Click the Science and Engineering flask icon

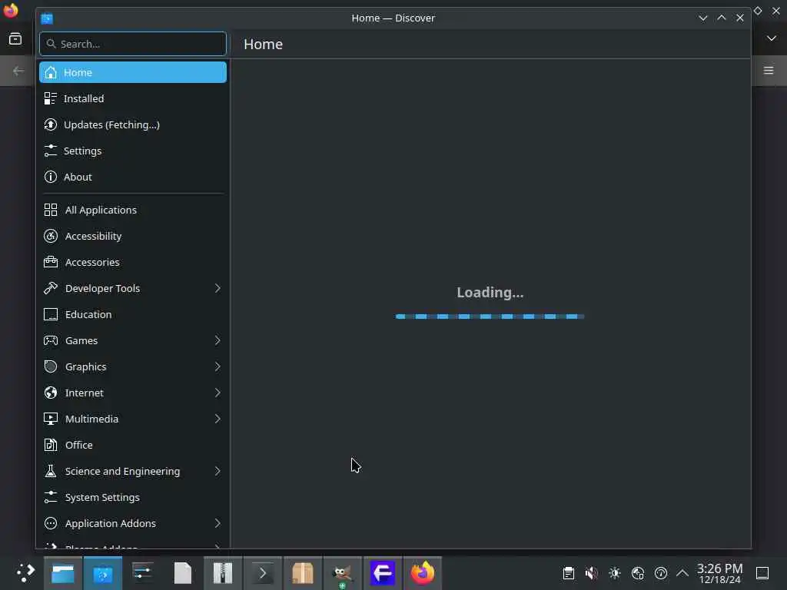tap(51, 471)
